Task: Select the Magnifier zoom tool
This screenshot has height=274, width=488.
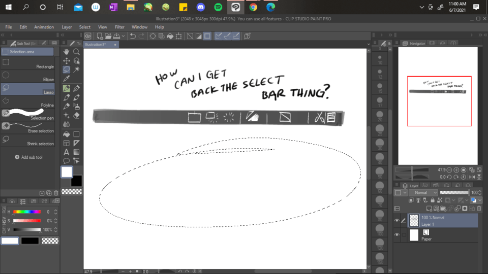Action: [76, 52]
